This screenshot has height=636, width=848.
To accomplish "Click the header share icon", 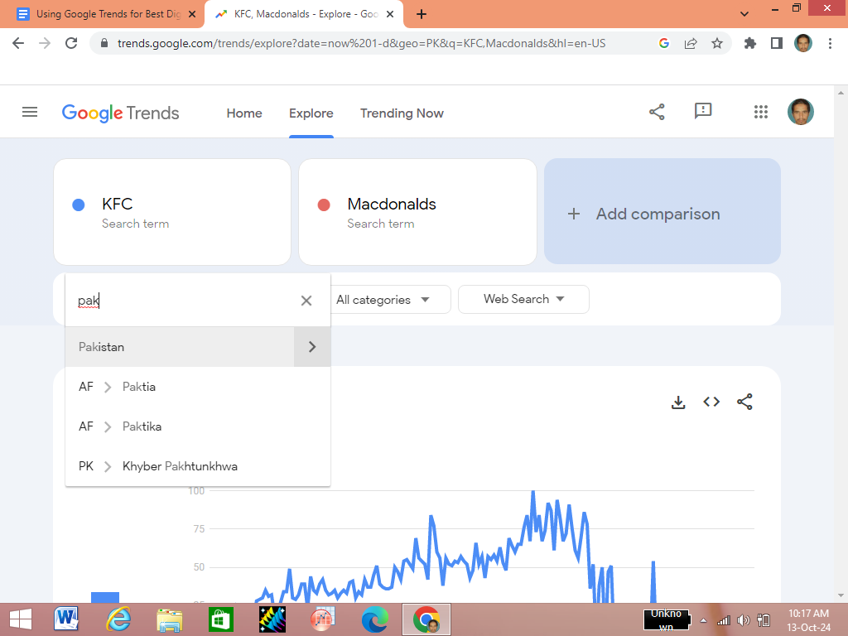I will [x=657, y=112].
